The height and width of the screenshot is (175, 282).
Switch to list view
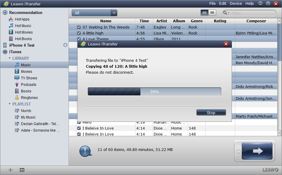click(204, 13)
